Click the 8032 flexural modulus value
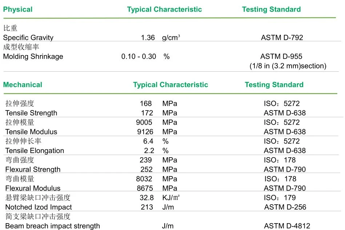The image size is (345, 230). pyautogui.click(x=144, y=179)
